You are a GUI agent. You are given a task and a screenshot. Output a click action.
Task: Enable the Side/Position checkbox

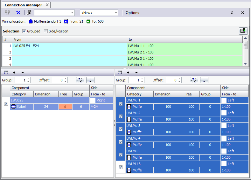pyautogui.click(x=46, y=31)
